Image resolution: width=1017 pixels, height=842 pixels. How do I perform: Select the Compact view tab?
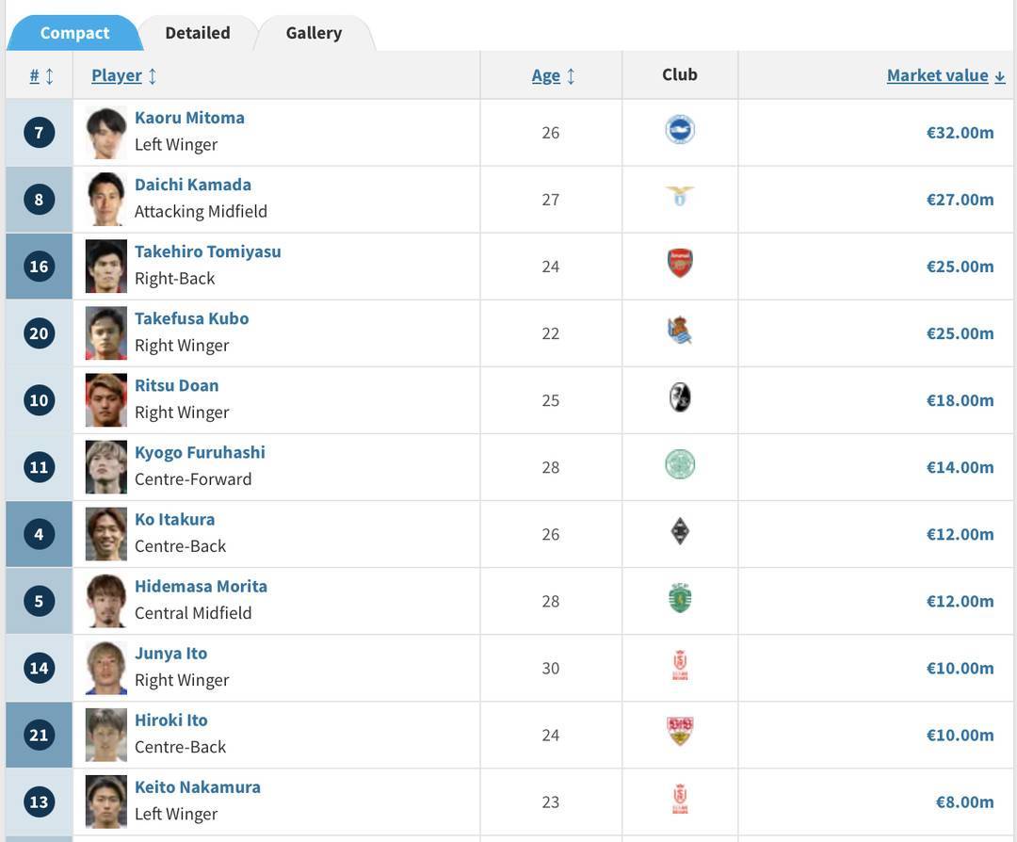pyautogui.click(x=74, y=33)
